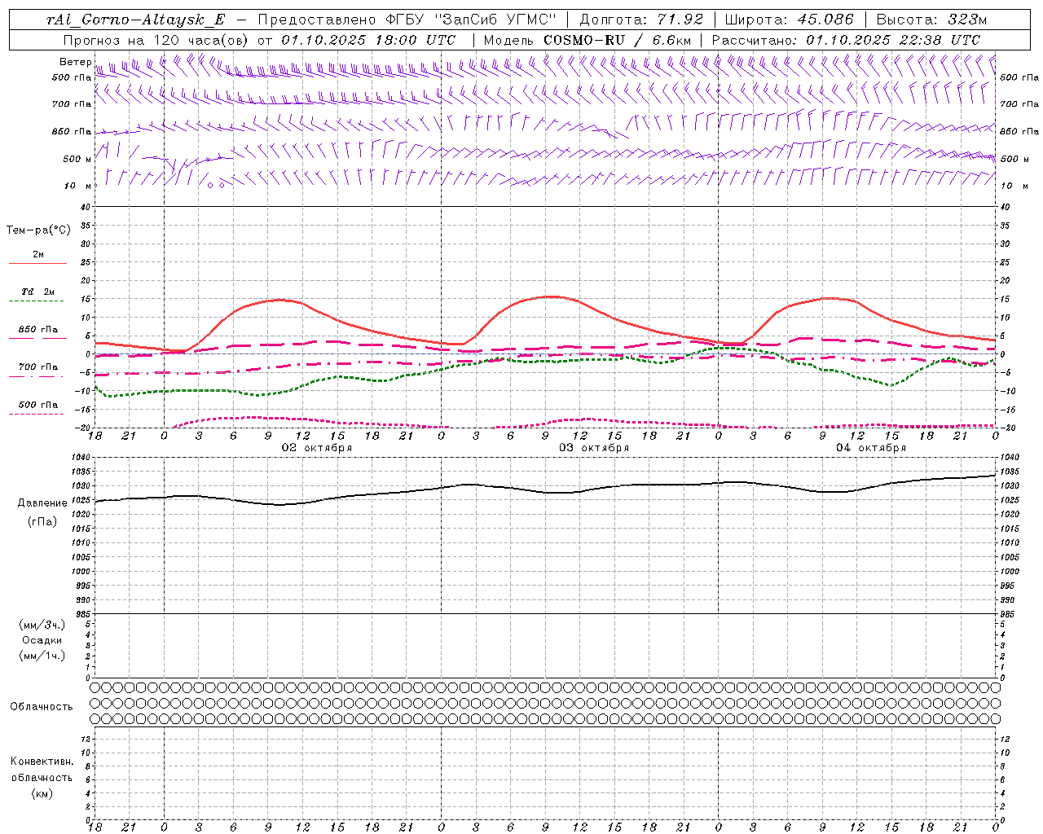The width and height of the screenshot is (1043, 834).
Task: Click the 10 м wind level label on left
Action: point(79,187)
